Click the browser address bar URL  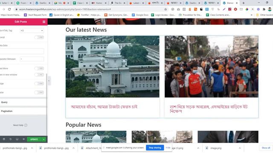[x=65, y=9]
